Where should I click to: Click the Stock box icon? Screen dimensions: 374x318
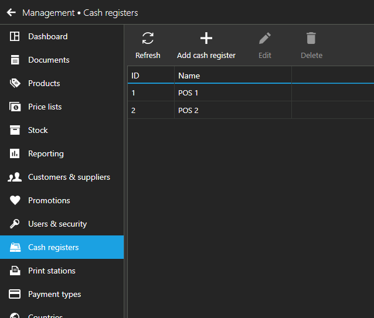pyautogui.click(x=15, y=130)
